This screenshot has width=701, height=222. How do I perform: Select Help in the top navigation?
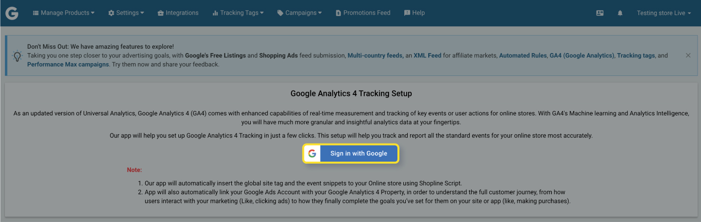(415, 13)
